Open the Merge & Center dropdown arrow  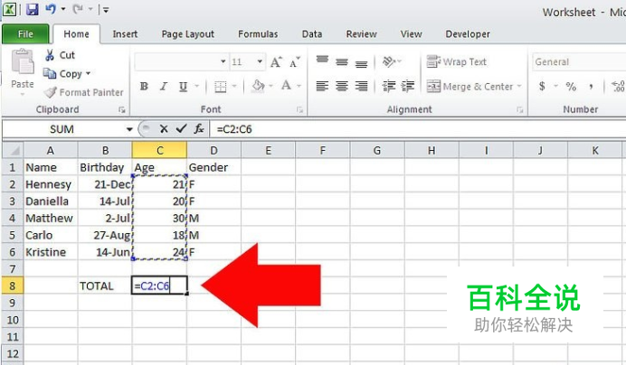pos(519,86)
